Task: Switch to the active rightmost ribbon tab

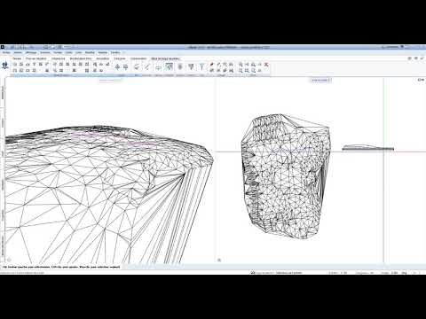Action: point(165,58)
